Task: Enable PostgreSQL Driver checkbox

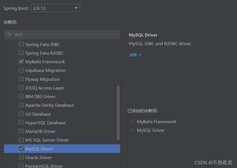Action: 21,165
